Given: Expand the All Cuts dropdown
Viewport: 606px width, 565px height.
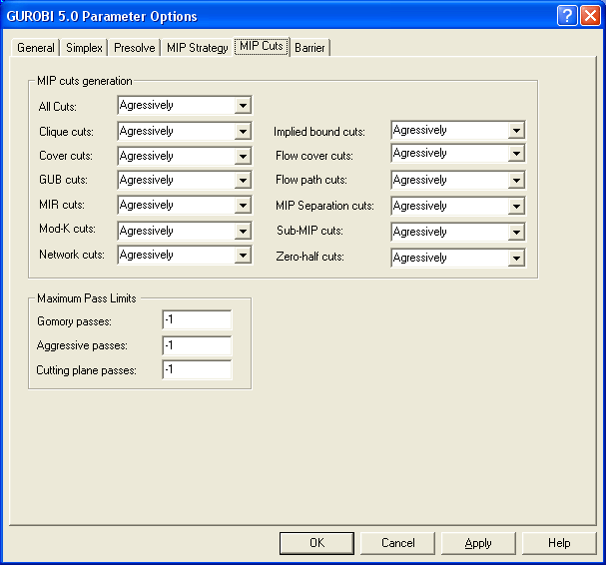Looking at the screenshot, I should pyautogui.click(x=185, y=105).
